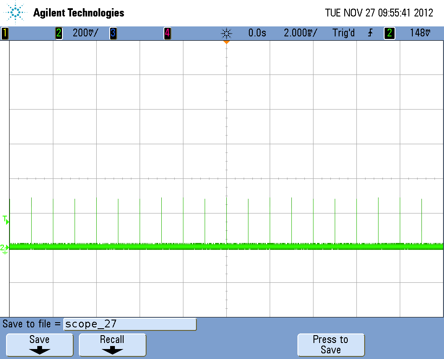Click the Trig'd status indicator
The width and height of the screenshot is (444, 359).
(x=343, y=33)
